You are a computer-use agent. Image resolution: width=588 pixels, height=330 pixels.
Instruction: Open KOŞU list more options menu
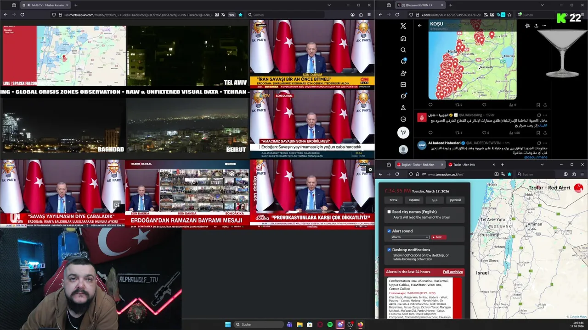tap(544, 26)
